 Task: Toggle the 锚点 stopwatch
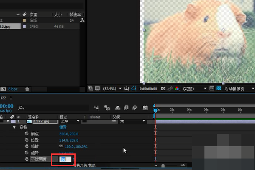tap(27, 134)
